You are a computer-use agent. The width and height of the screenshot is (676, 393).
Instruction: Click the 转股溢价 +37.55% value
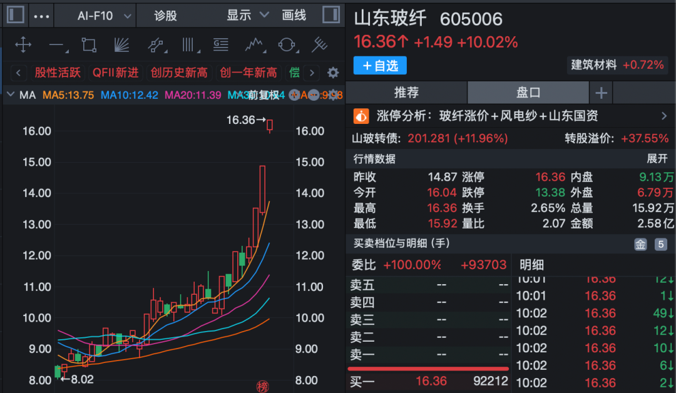tap(645, 138)
